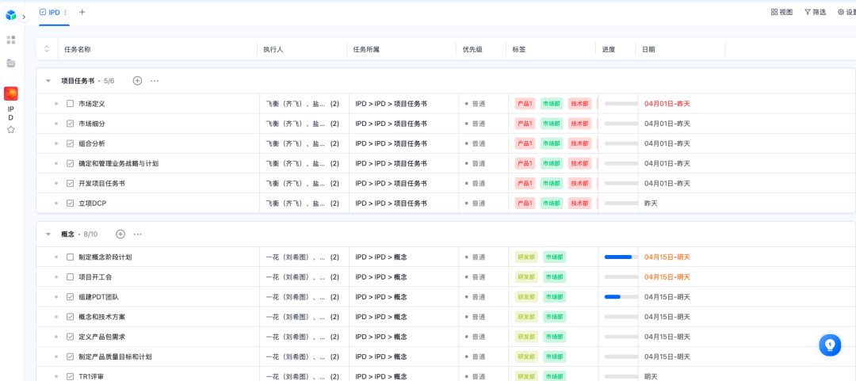Check the 项目开工会 task checkbox
The width and height of the screenshot is (856, 381).
pos(71,277)
